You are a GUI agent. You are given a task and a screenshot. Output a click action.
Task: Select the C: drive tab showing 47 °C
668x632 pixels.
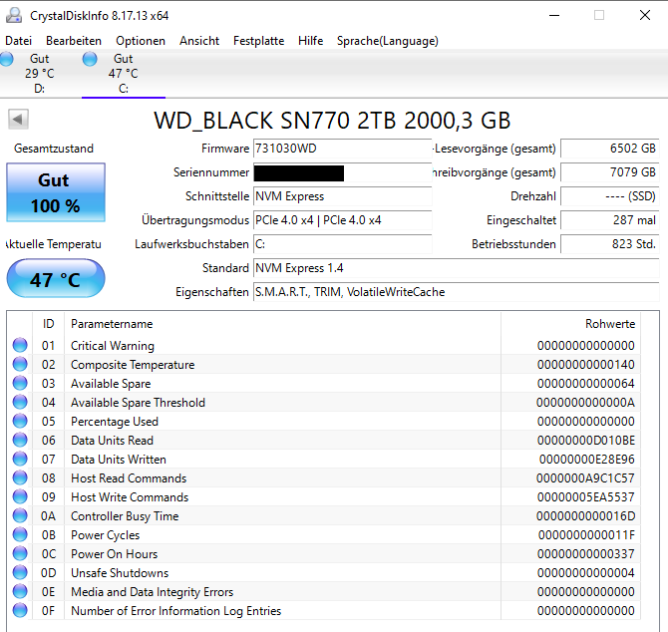click(x=123, y=73)
